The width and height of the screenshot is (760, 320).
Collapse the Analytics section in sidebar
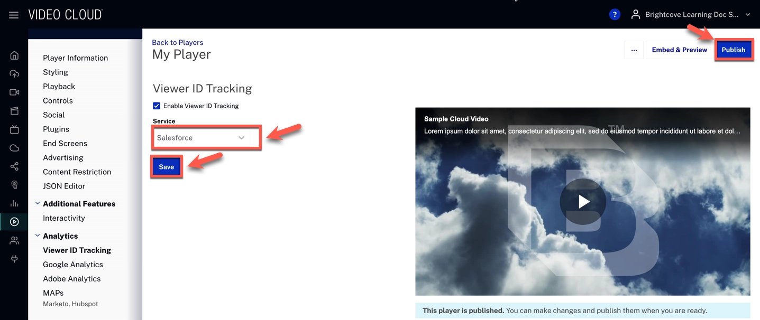38,236
